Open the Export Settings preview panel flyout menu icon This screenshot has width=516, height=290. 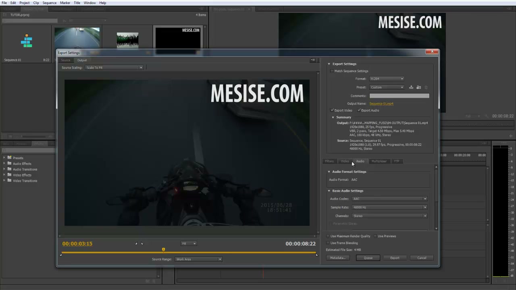pyautogui.click(x=313, y=60)
